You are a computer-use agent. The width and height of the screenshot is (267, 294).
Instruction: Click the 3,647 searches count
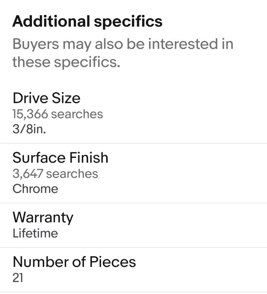point(55,174)
